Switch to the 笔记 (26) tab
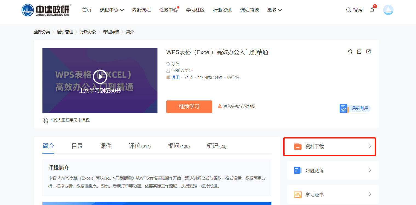416x205 pixels. pos(217,146)
